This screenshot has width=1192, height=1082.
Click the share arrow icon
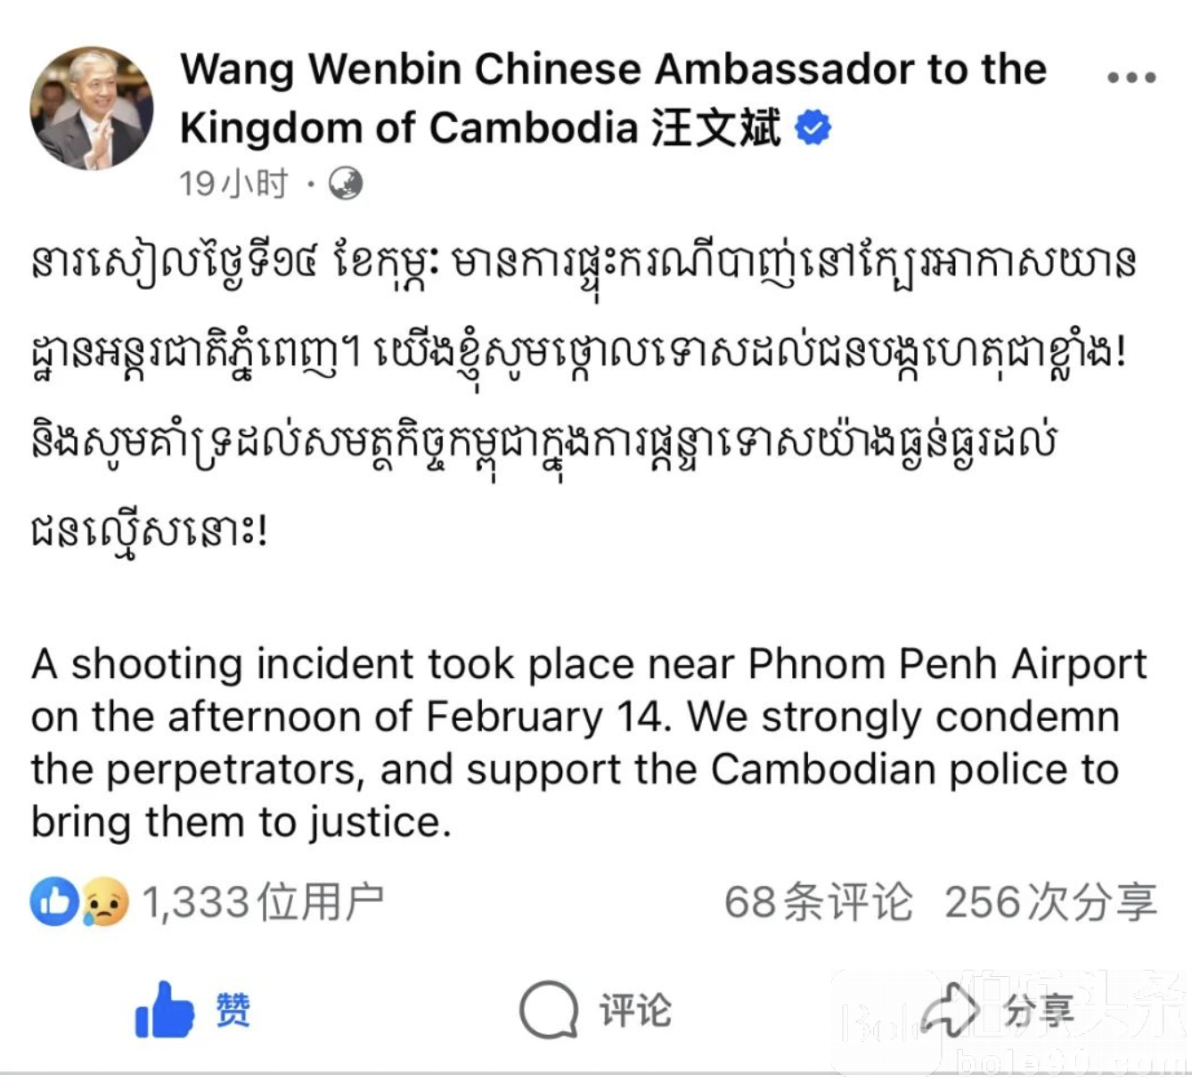950,1010
